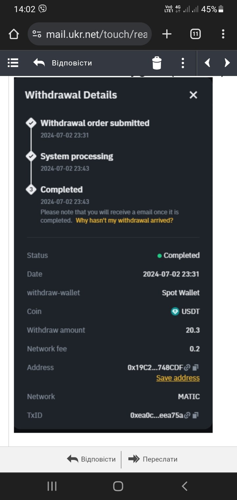
Task: Go to next message arrow
Action: click(227, 63)
